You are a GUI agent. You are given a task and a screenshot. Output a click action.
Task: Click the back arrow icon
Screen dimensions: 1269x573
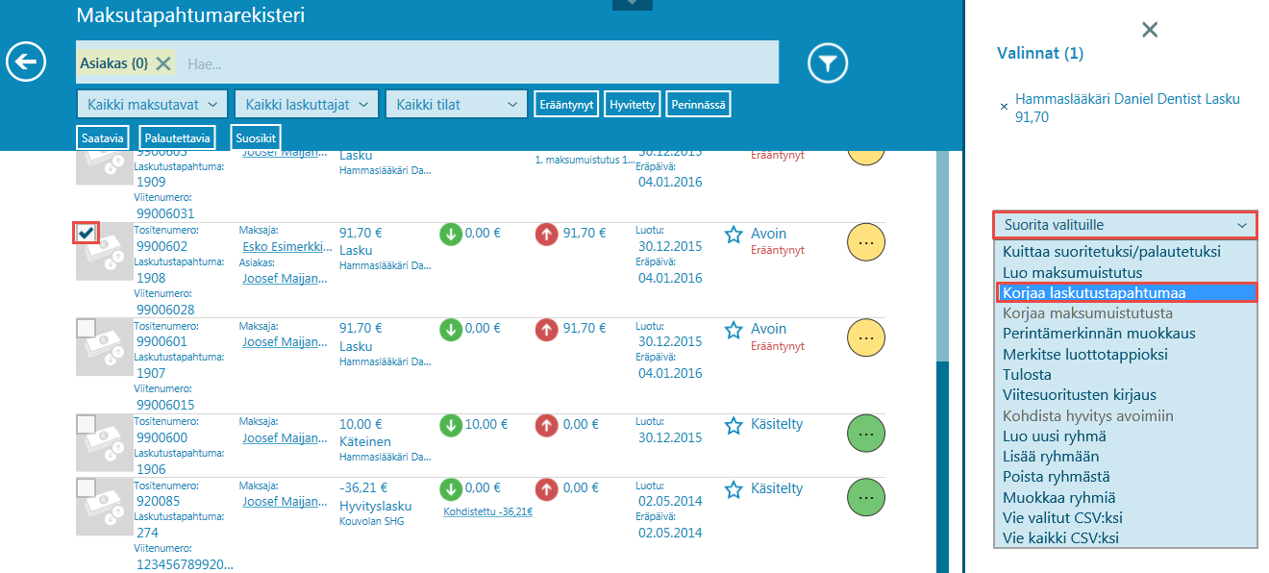(26, 62)
